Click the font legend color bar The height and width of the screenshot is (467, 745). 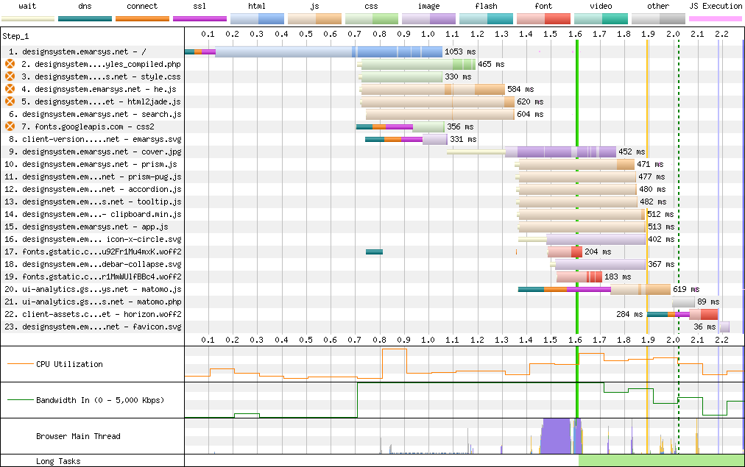pos(543,19)
